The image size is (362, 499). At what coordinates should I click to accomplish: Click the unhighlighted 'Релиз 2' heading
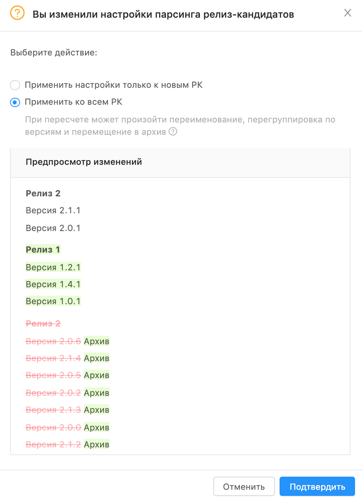[43, 193]
